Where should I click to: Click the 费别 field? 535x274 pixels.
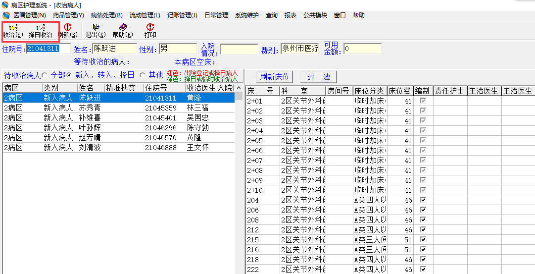(x=299, y=49)
